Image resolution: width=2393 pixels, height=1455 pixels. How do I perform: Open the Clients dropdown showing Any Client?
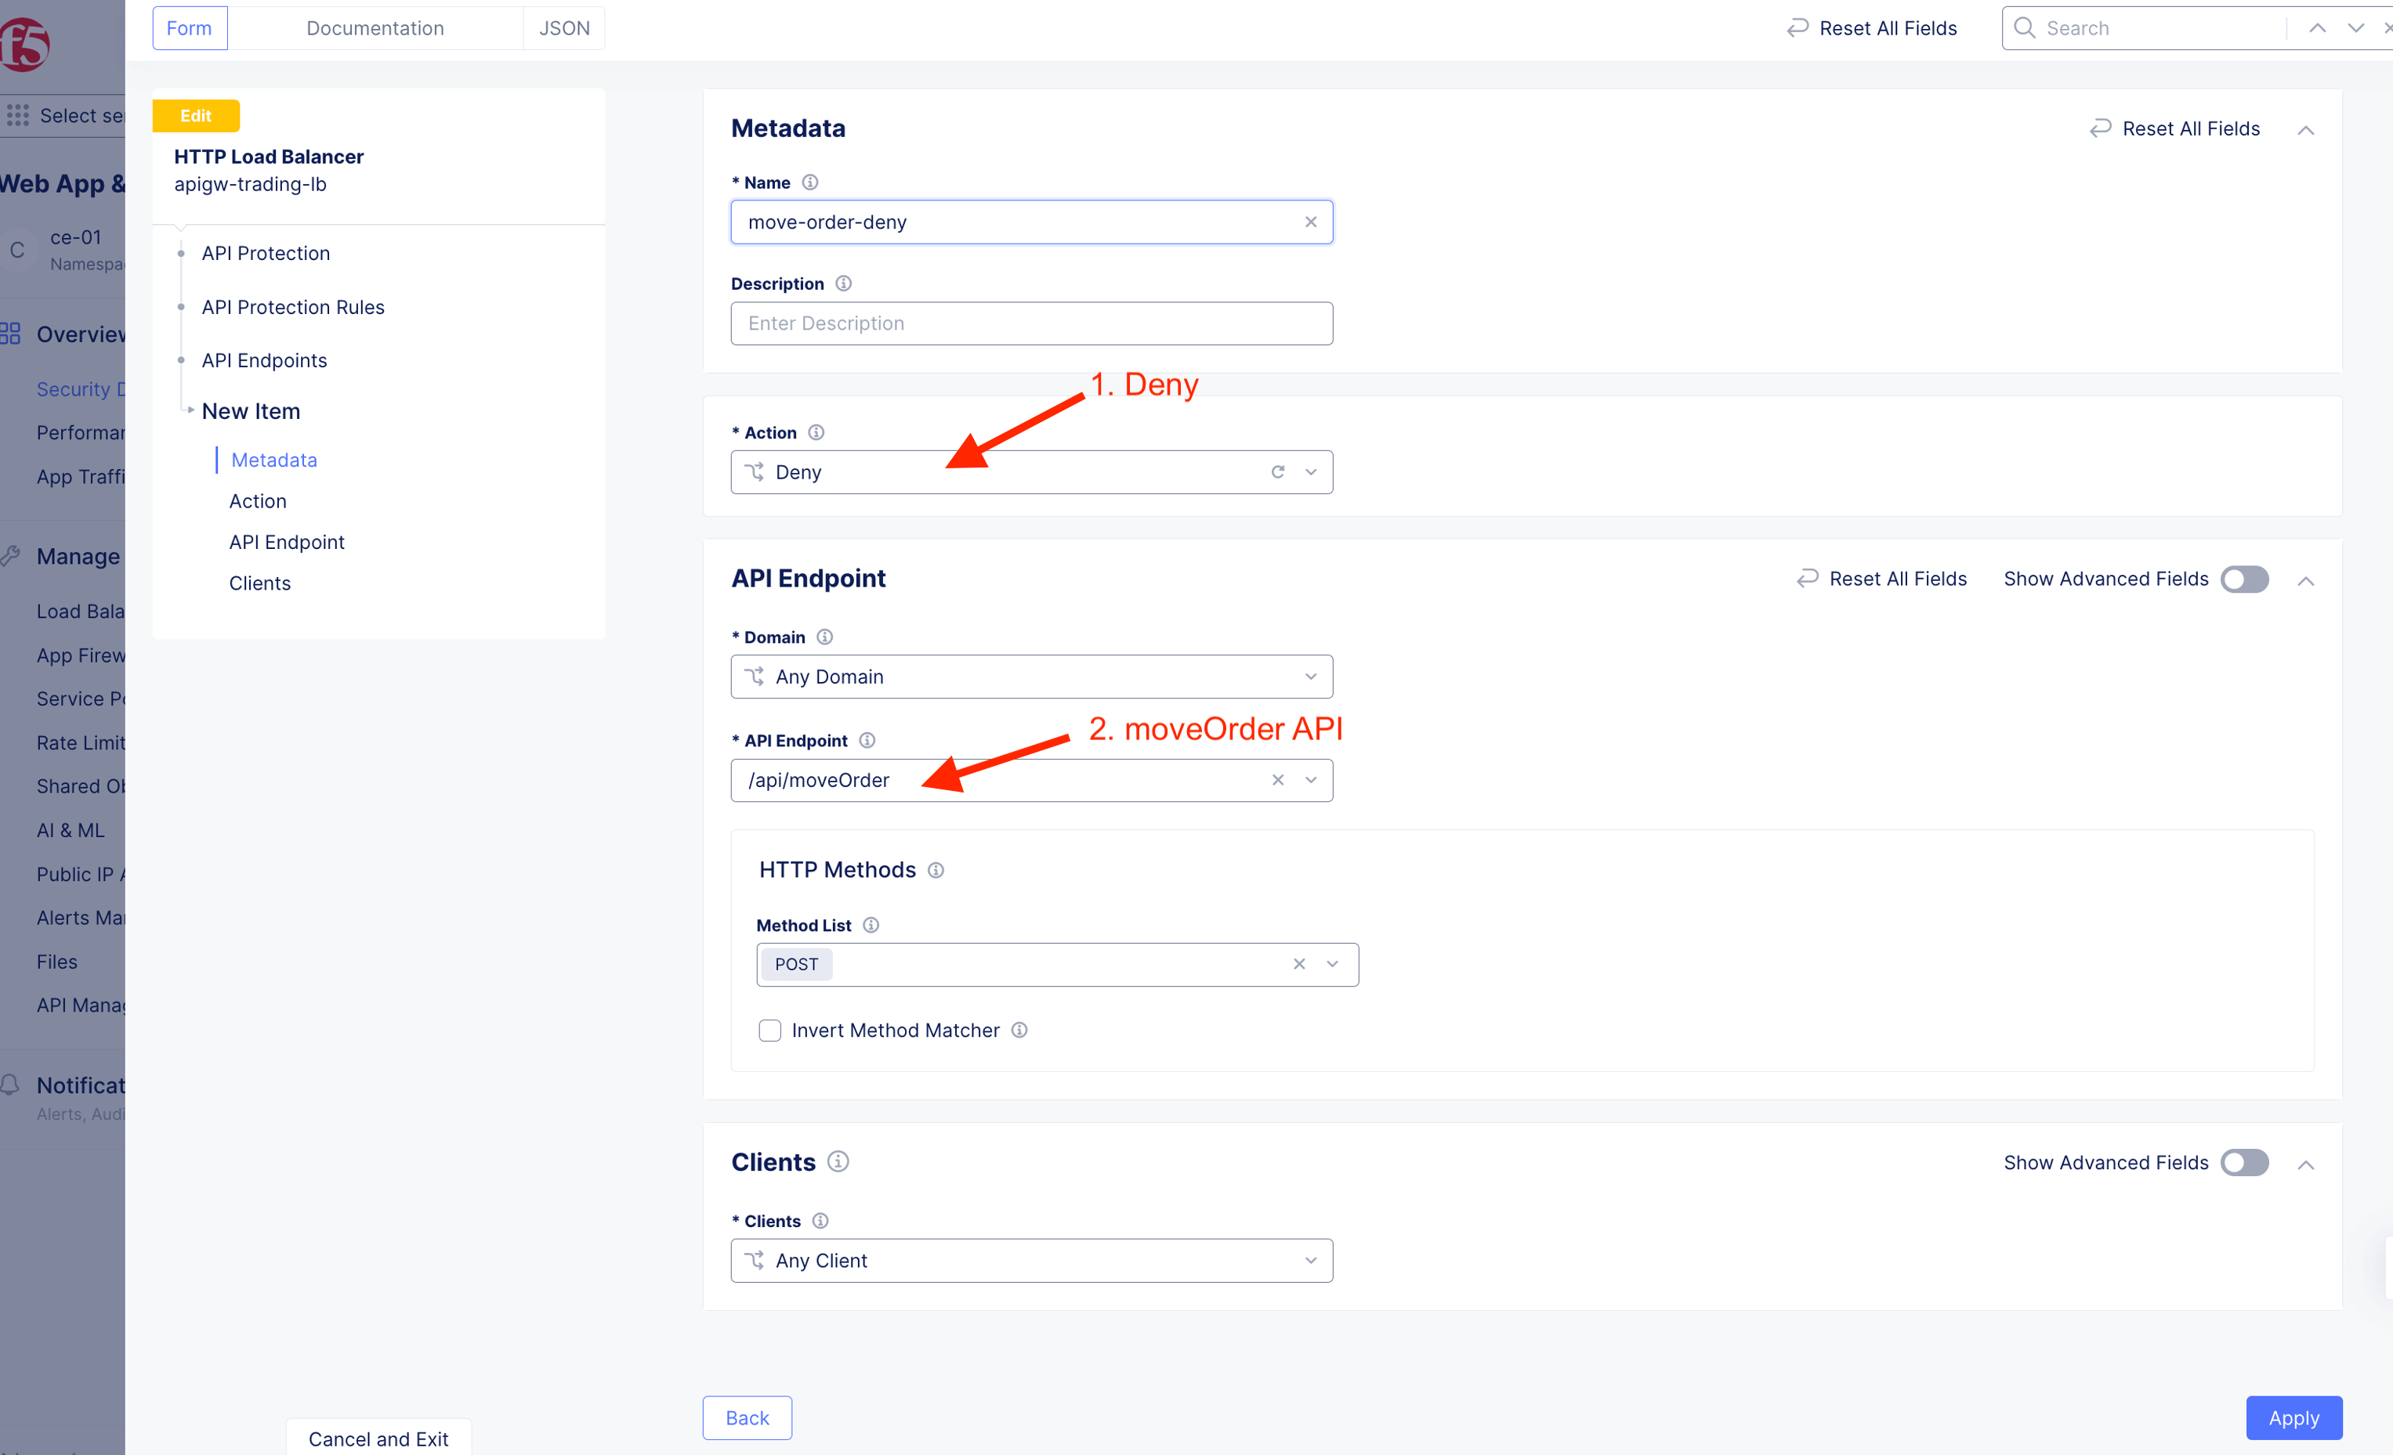click(1031, 1261)
